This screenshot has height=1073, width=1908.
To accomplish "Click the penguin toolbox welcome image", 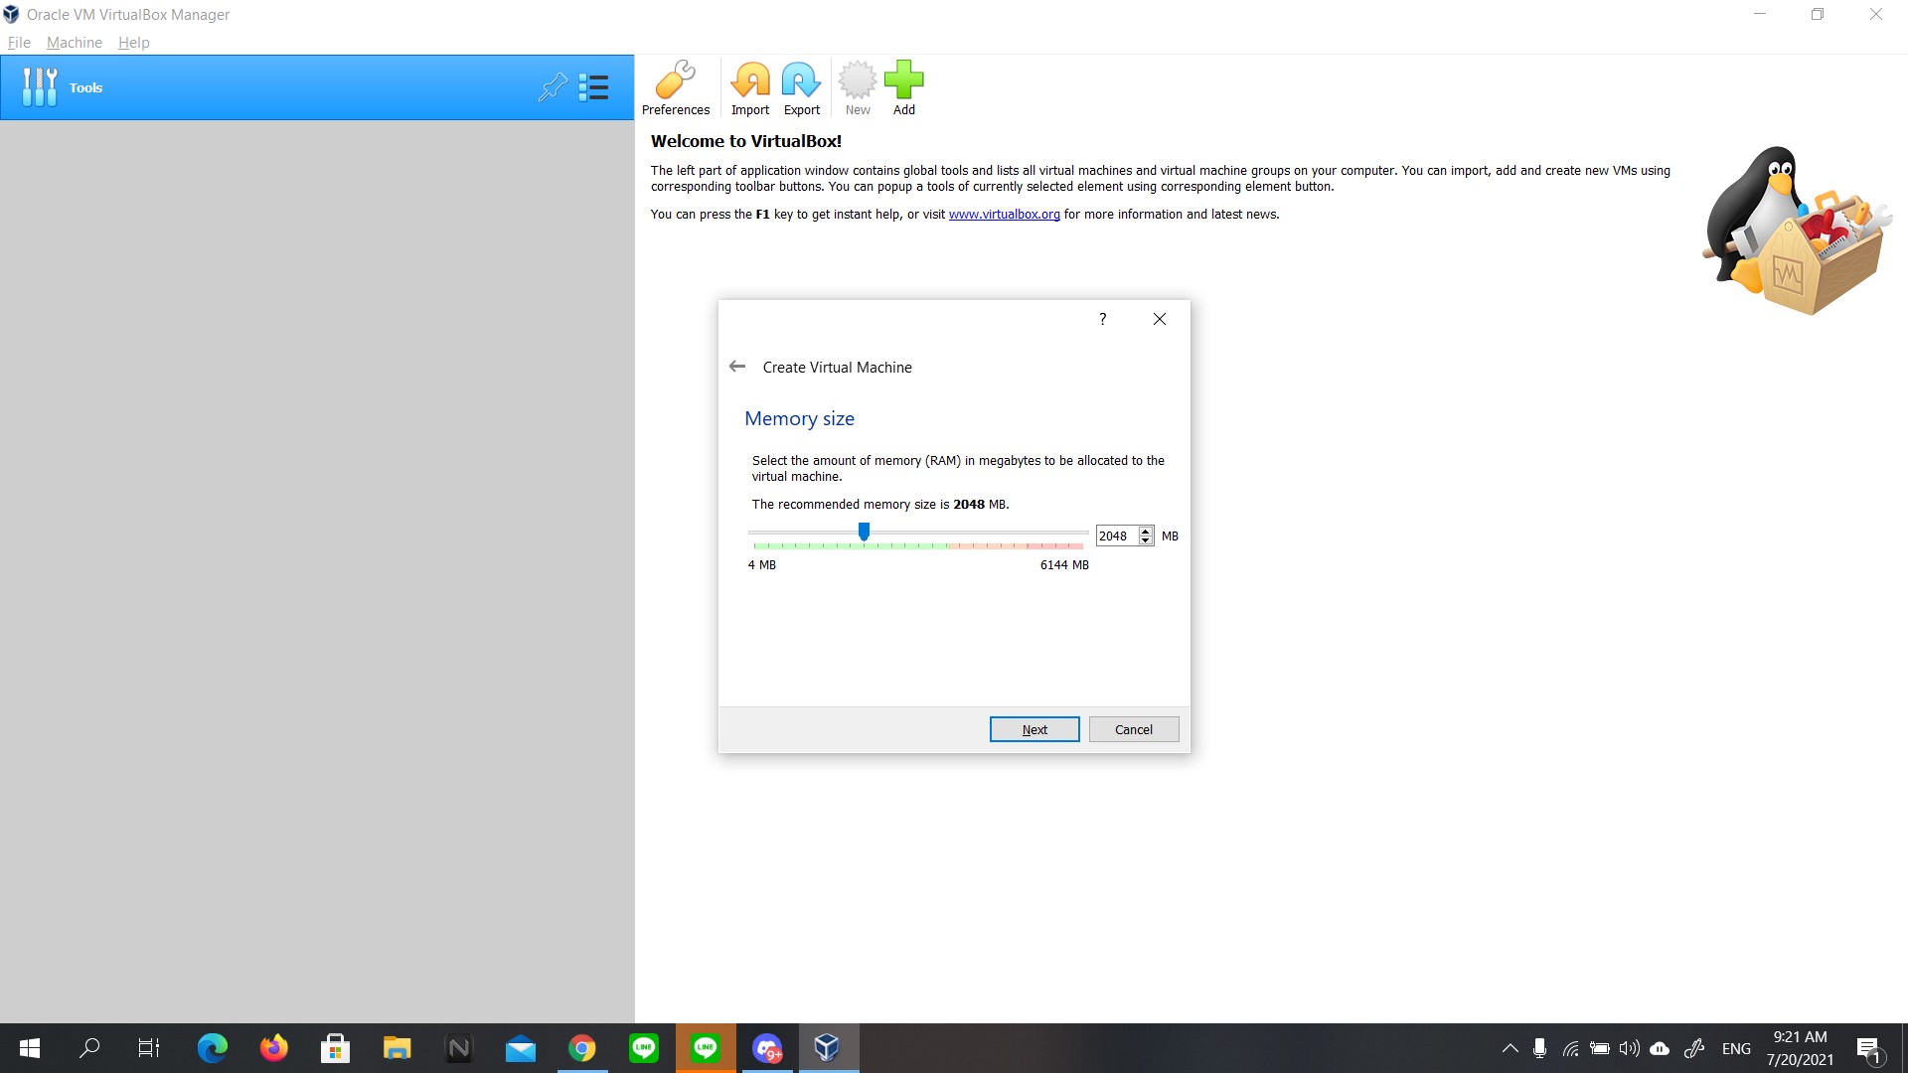I will click(1797, 230).
